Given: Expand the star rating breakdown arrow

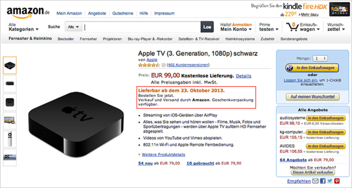Looking at the screenshot, I should [163, 65].
